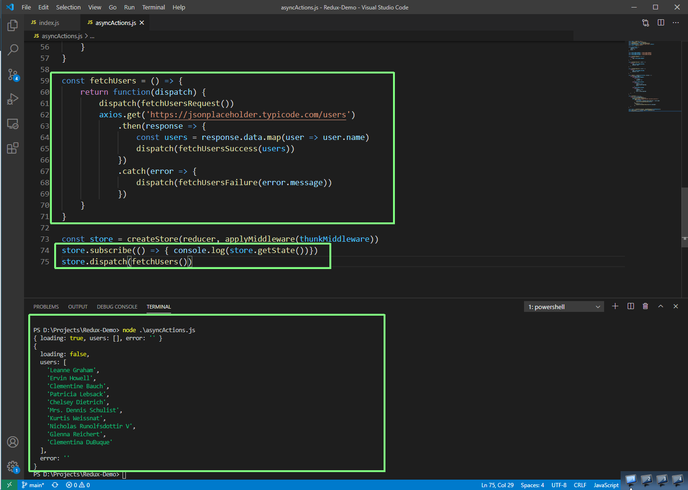Add a new terminal with plus icon
The image size is (688, 490).
[x=615, y=306]
